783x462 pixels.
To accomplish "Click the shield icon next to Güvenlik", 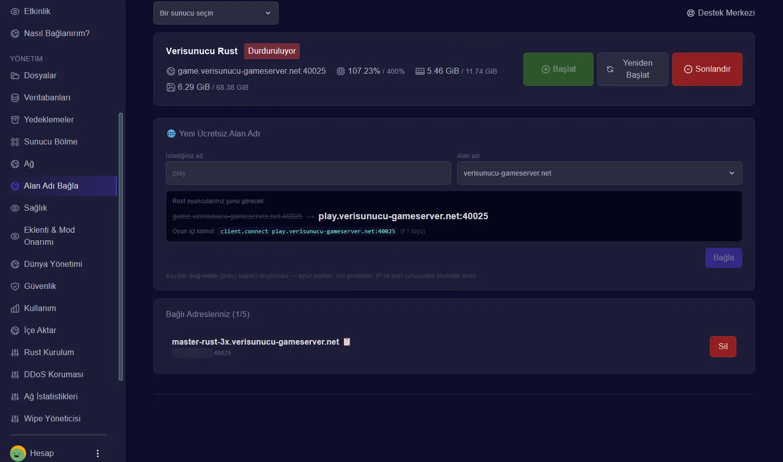I will point(15,286).
